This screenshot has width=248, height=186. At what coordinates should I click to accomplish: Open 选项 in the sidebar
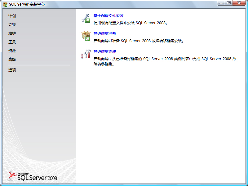12,70
